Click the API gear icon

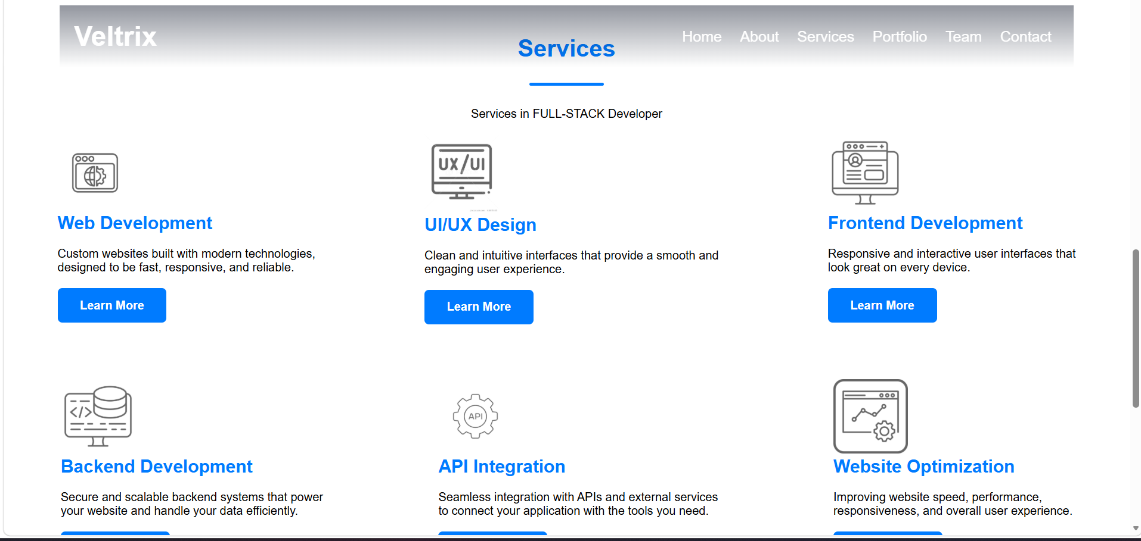pos(475,416)
